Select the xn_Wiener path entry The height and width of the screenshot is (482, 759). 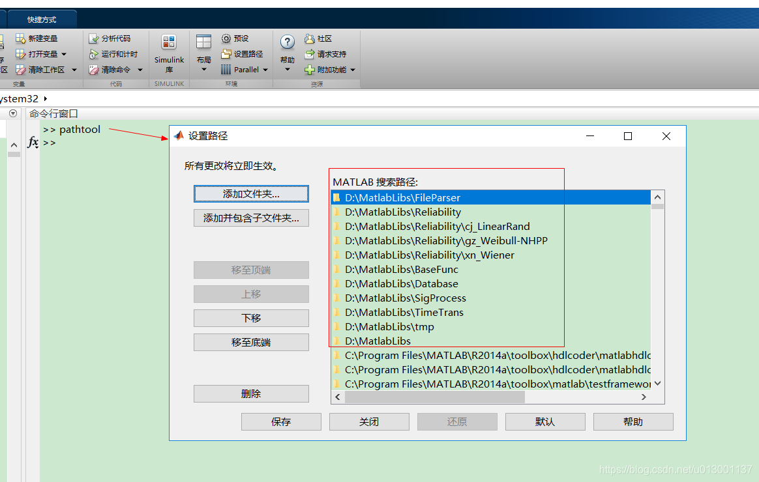pyautogui.click(x=491, y=255)
